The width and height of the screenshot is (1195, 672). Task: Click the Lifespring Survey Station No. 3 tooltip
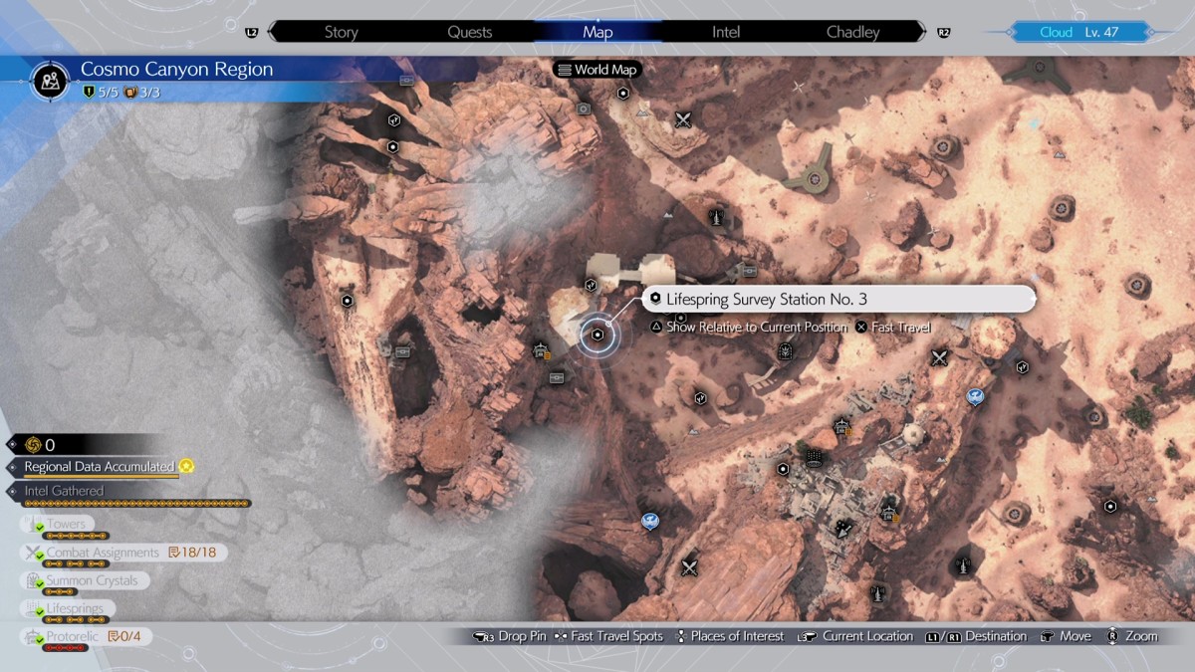click(x=839, y=299)
